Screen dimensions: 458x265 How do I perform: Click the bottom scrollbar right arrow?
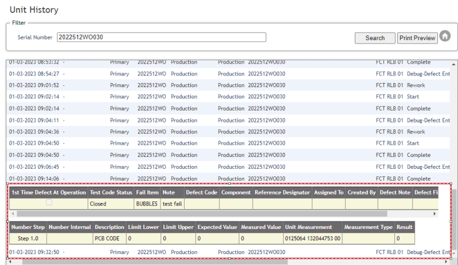446,262
